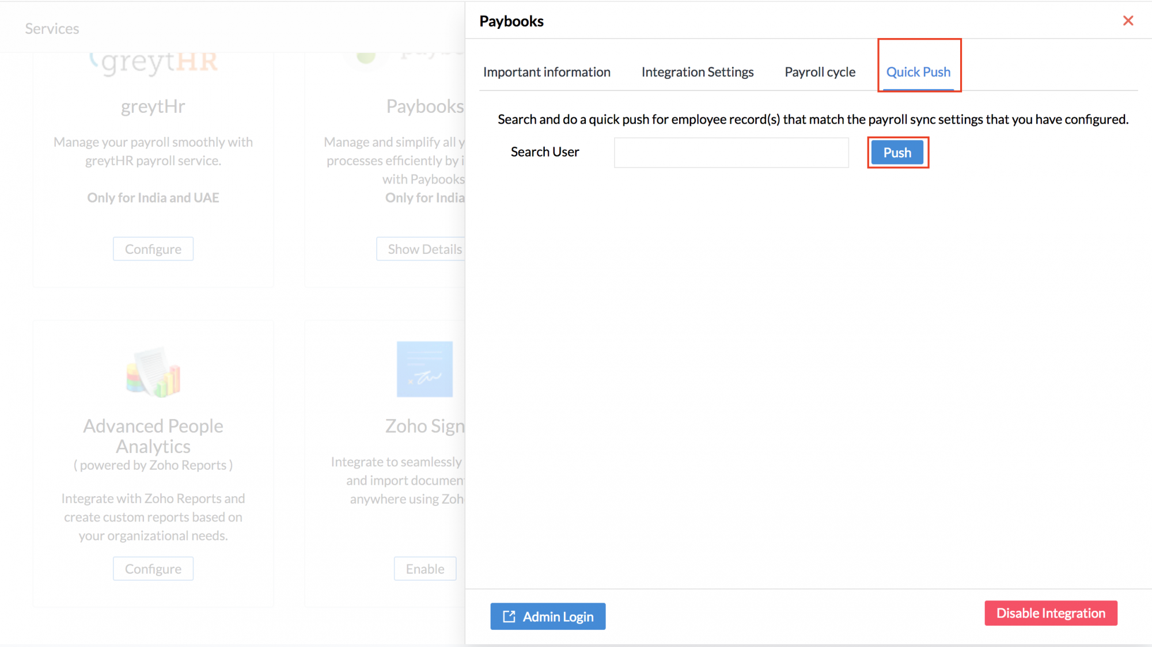Click the external link icon in Admin Login

509,616
